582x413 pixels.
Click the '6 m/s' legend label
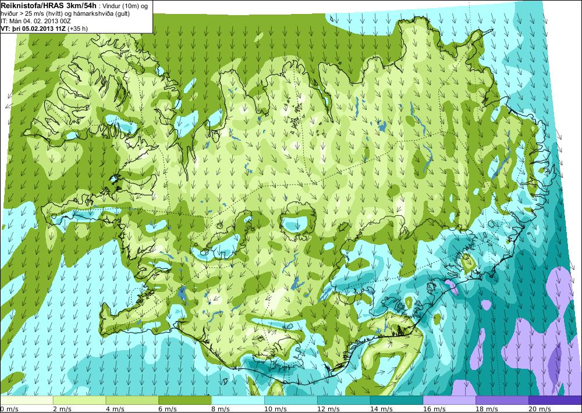[168, 409]
